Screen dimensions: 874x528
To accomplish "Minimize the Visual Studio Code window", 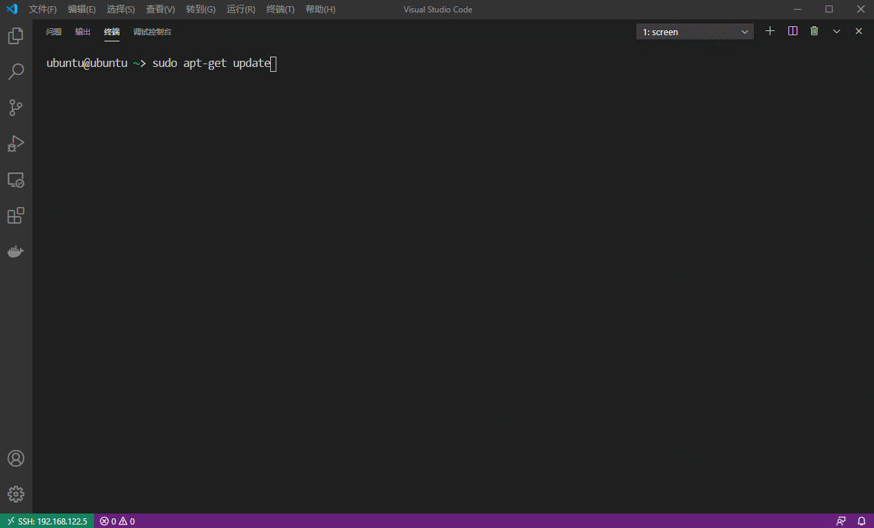I will [798, 9].
